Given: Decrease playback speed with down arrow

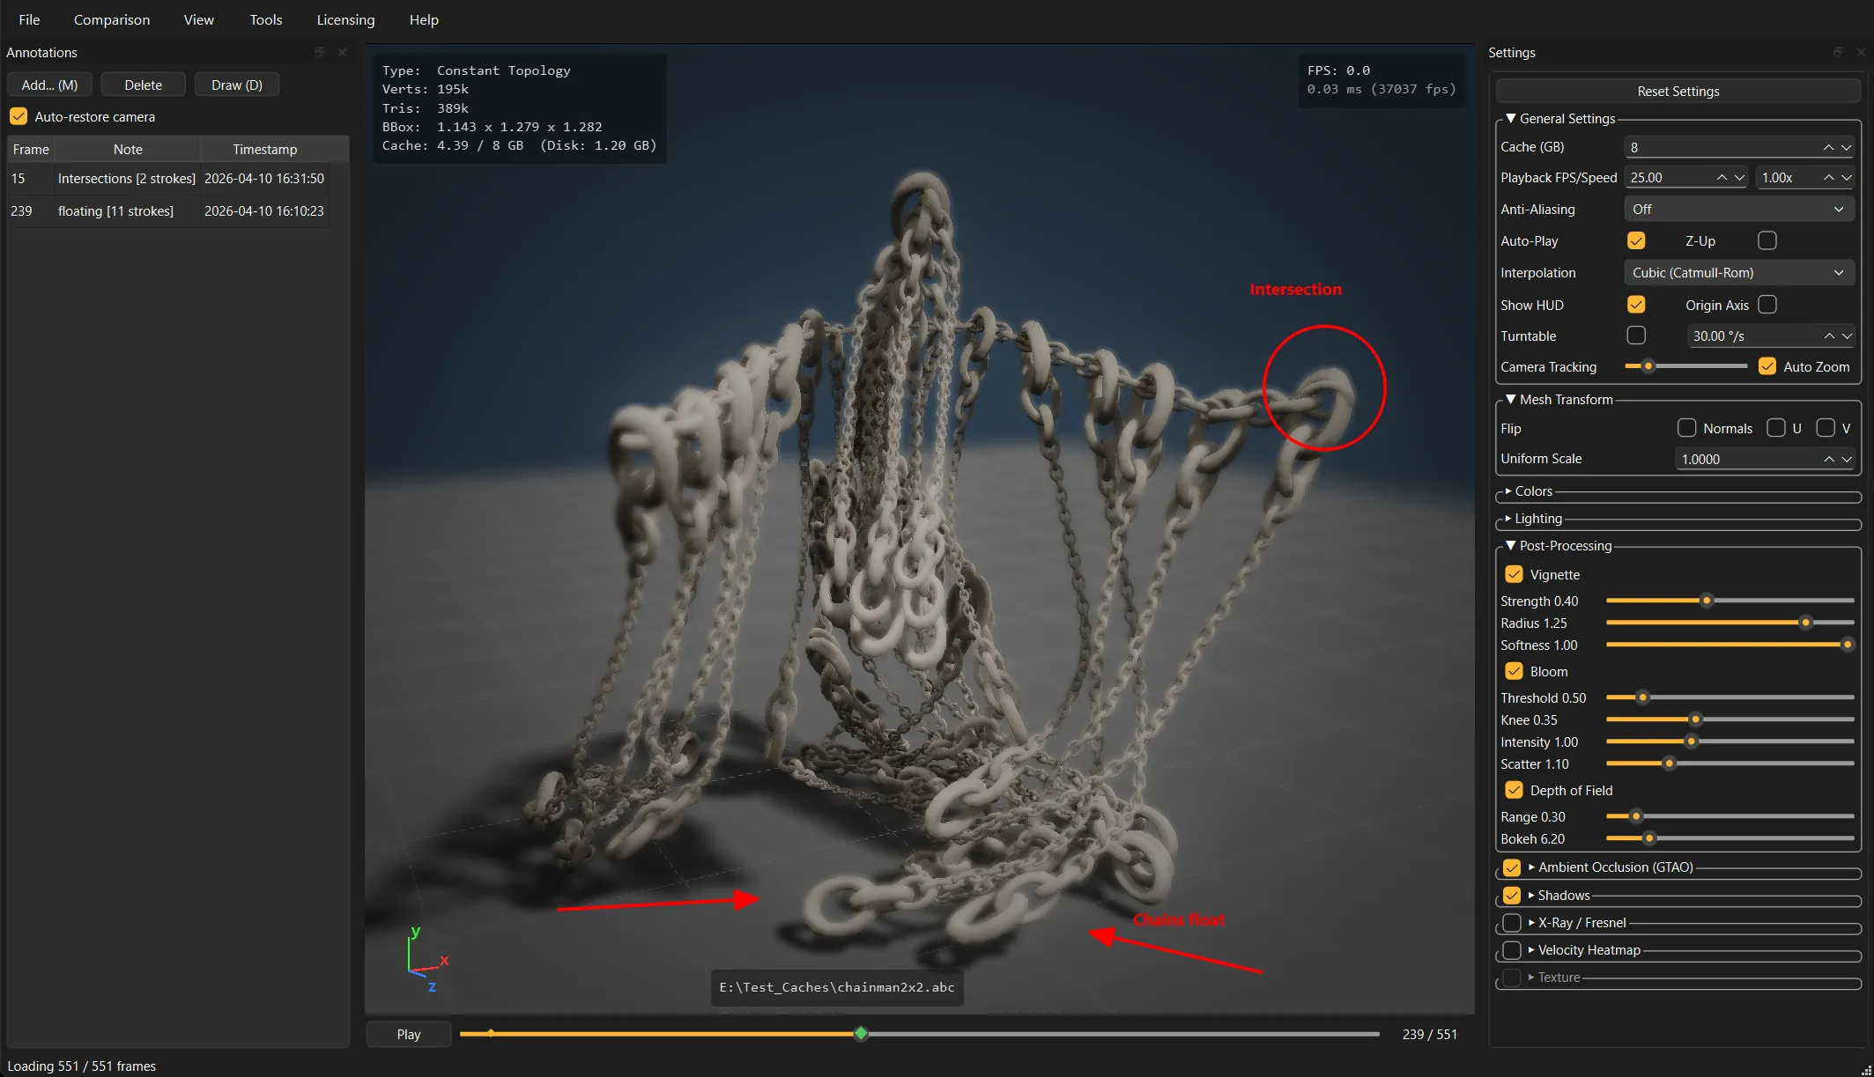Looking at the screenshot, I should [x=1847, y=178].
